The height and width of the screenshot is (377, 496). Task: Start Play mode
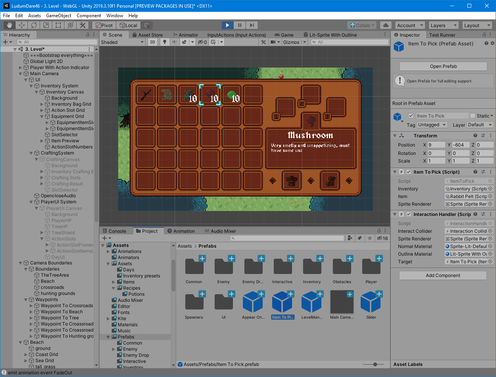point(228,25)
